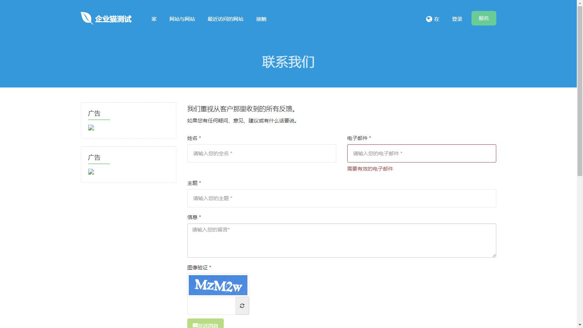
Task: Click the 企业猫测试 site title
Action: coord(113,19)
